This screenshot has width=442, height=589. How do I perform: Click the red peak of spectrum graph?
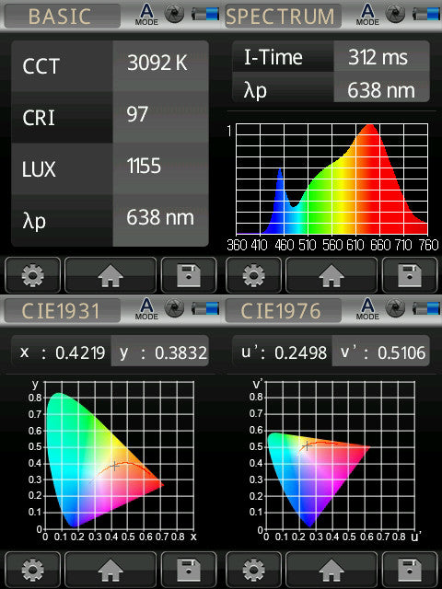[370, 130]
